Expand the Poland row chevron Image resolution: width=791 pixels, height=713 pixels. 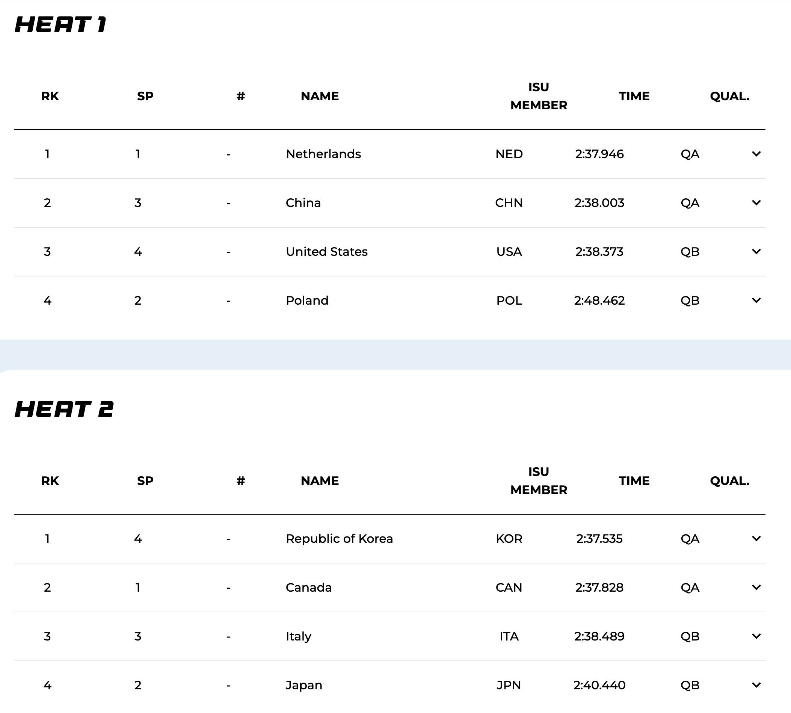tap(756, 301)
